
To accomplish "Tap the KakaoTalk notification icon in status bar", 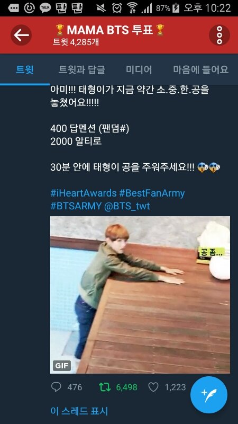I will point(45,8).
